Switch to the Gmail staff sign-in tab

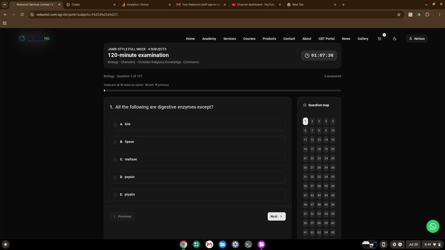pyautogui.click(x=200, y=4)
